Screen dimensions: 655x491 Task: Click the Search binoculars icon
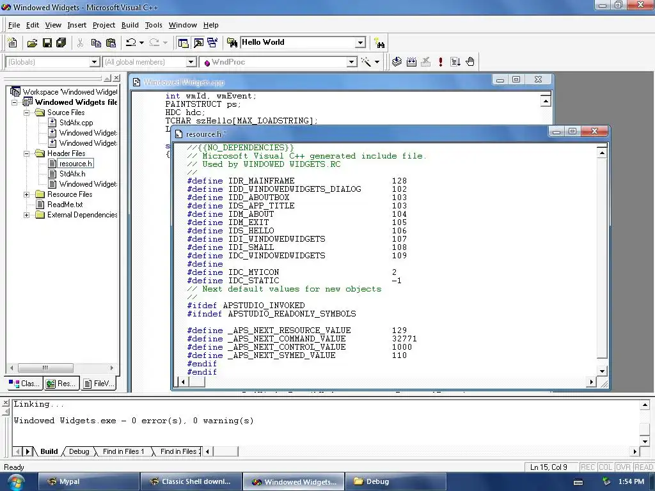379,43
